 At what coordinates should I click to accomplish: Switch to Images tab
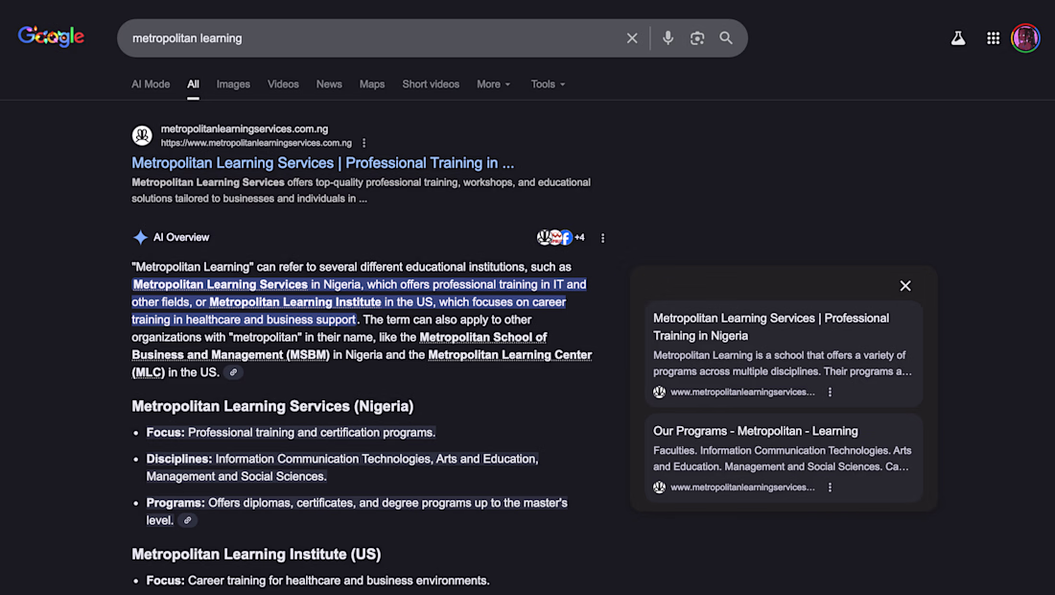coord(233,84)
